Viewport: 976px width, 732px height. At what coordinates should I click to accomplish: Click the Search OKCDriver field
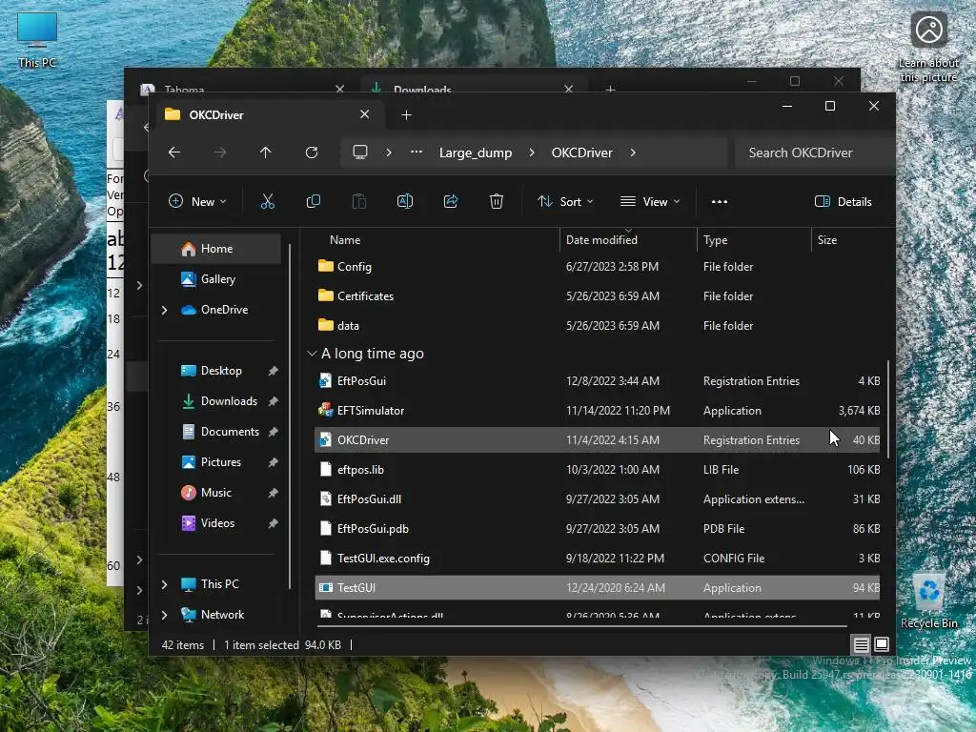[814, 152]
